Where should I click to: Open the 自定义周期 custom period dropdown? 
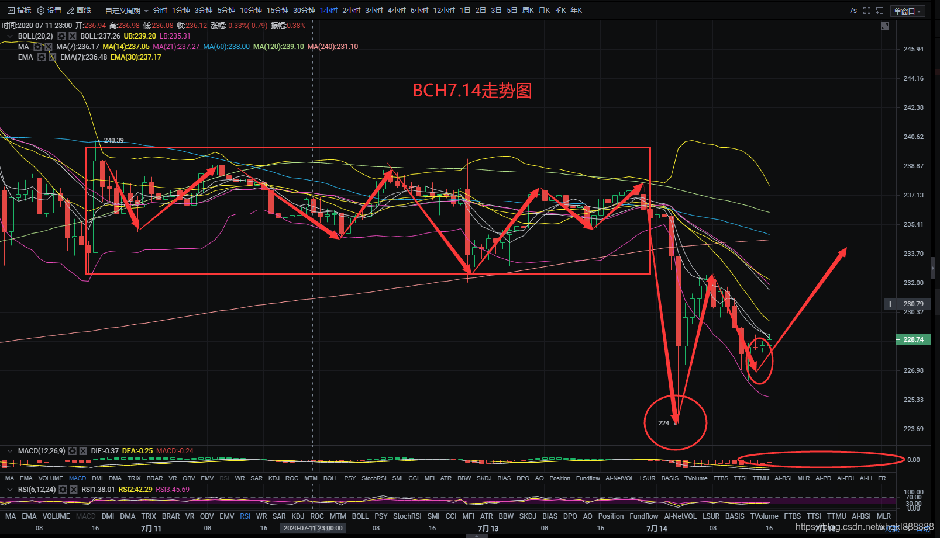pos(126,11)
